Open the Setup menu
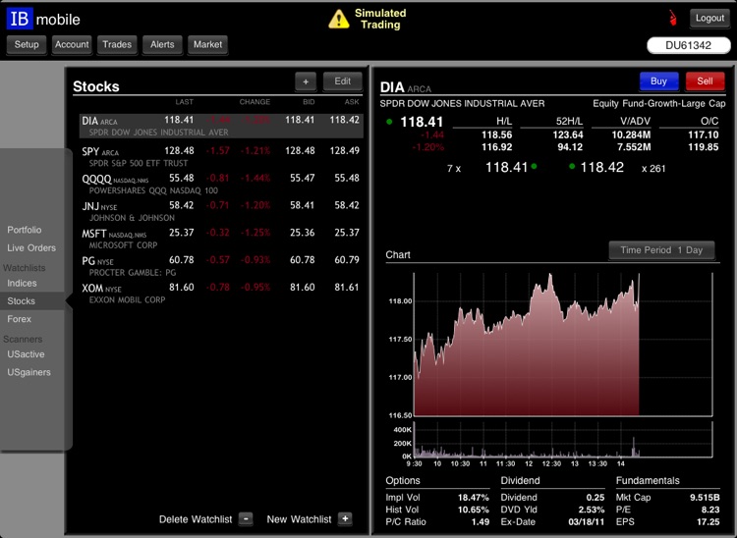This screenshot has width=737, height=538. point(27,44)
